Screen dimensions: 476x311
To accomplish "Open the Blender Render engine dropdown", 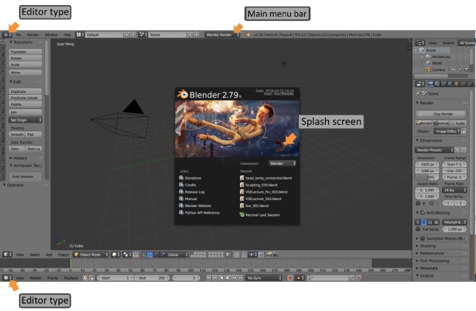I will click(223, 35).
